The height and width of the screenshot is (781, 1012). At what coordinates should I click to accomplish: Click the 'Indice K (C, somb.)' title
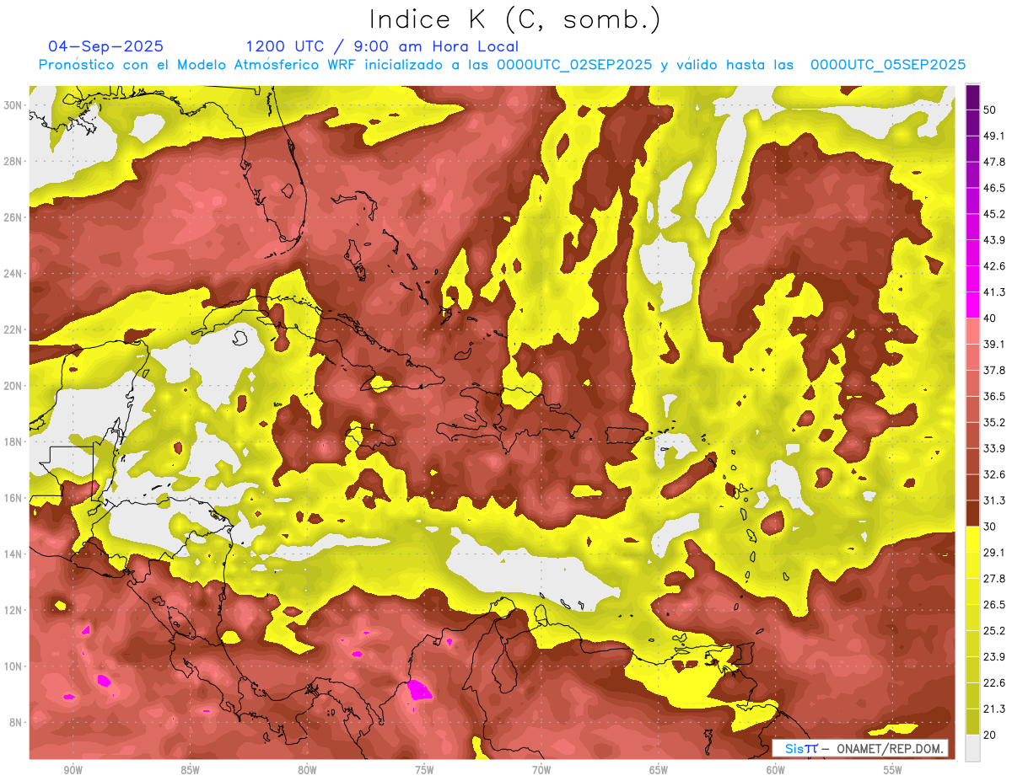(x=514, y=19)
